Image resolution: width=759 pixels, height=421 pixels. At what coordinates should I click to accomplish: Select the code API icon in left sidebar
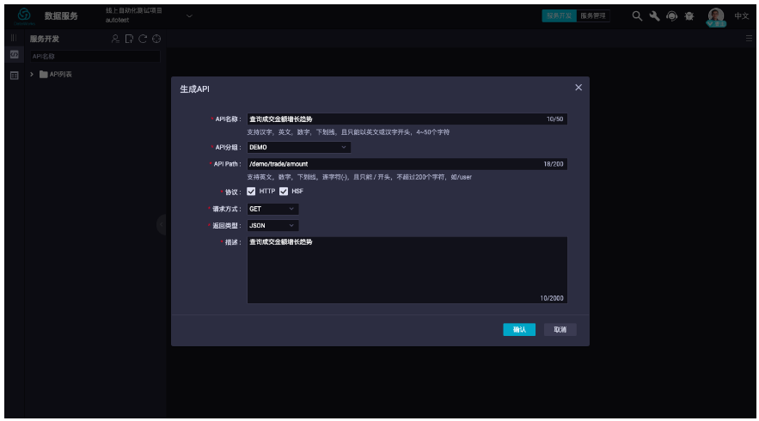point(14,55)
